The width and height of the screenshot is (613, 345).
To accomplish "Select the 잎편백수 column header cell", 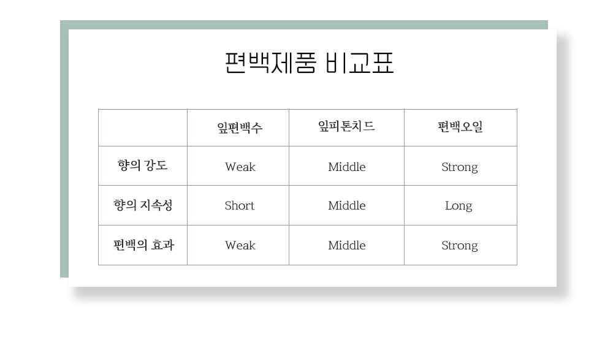I will (x=238, y=127).
